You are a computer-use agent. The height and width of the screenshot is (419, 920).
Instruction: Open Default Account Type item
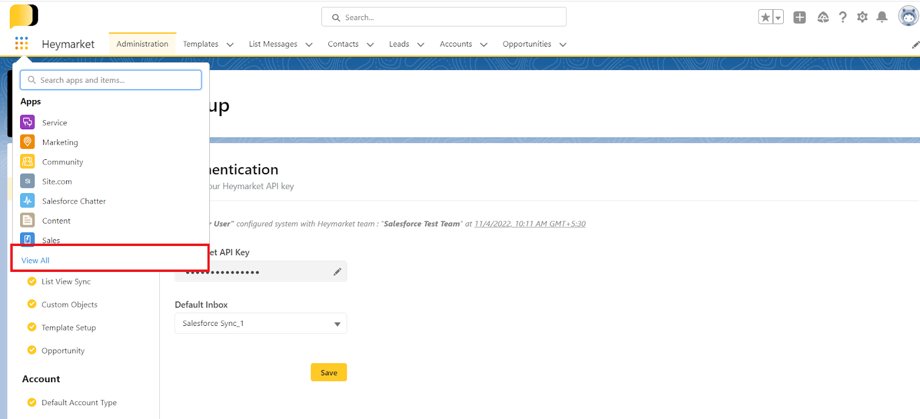pos(79,402)
